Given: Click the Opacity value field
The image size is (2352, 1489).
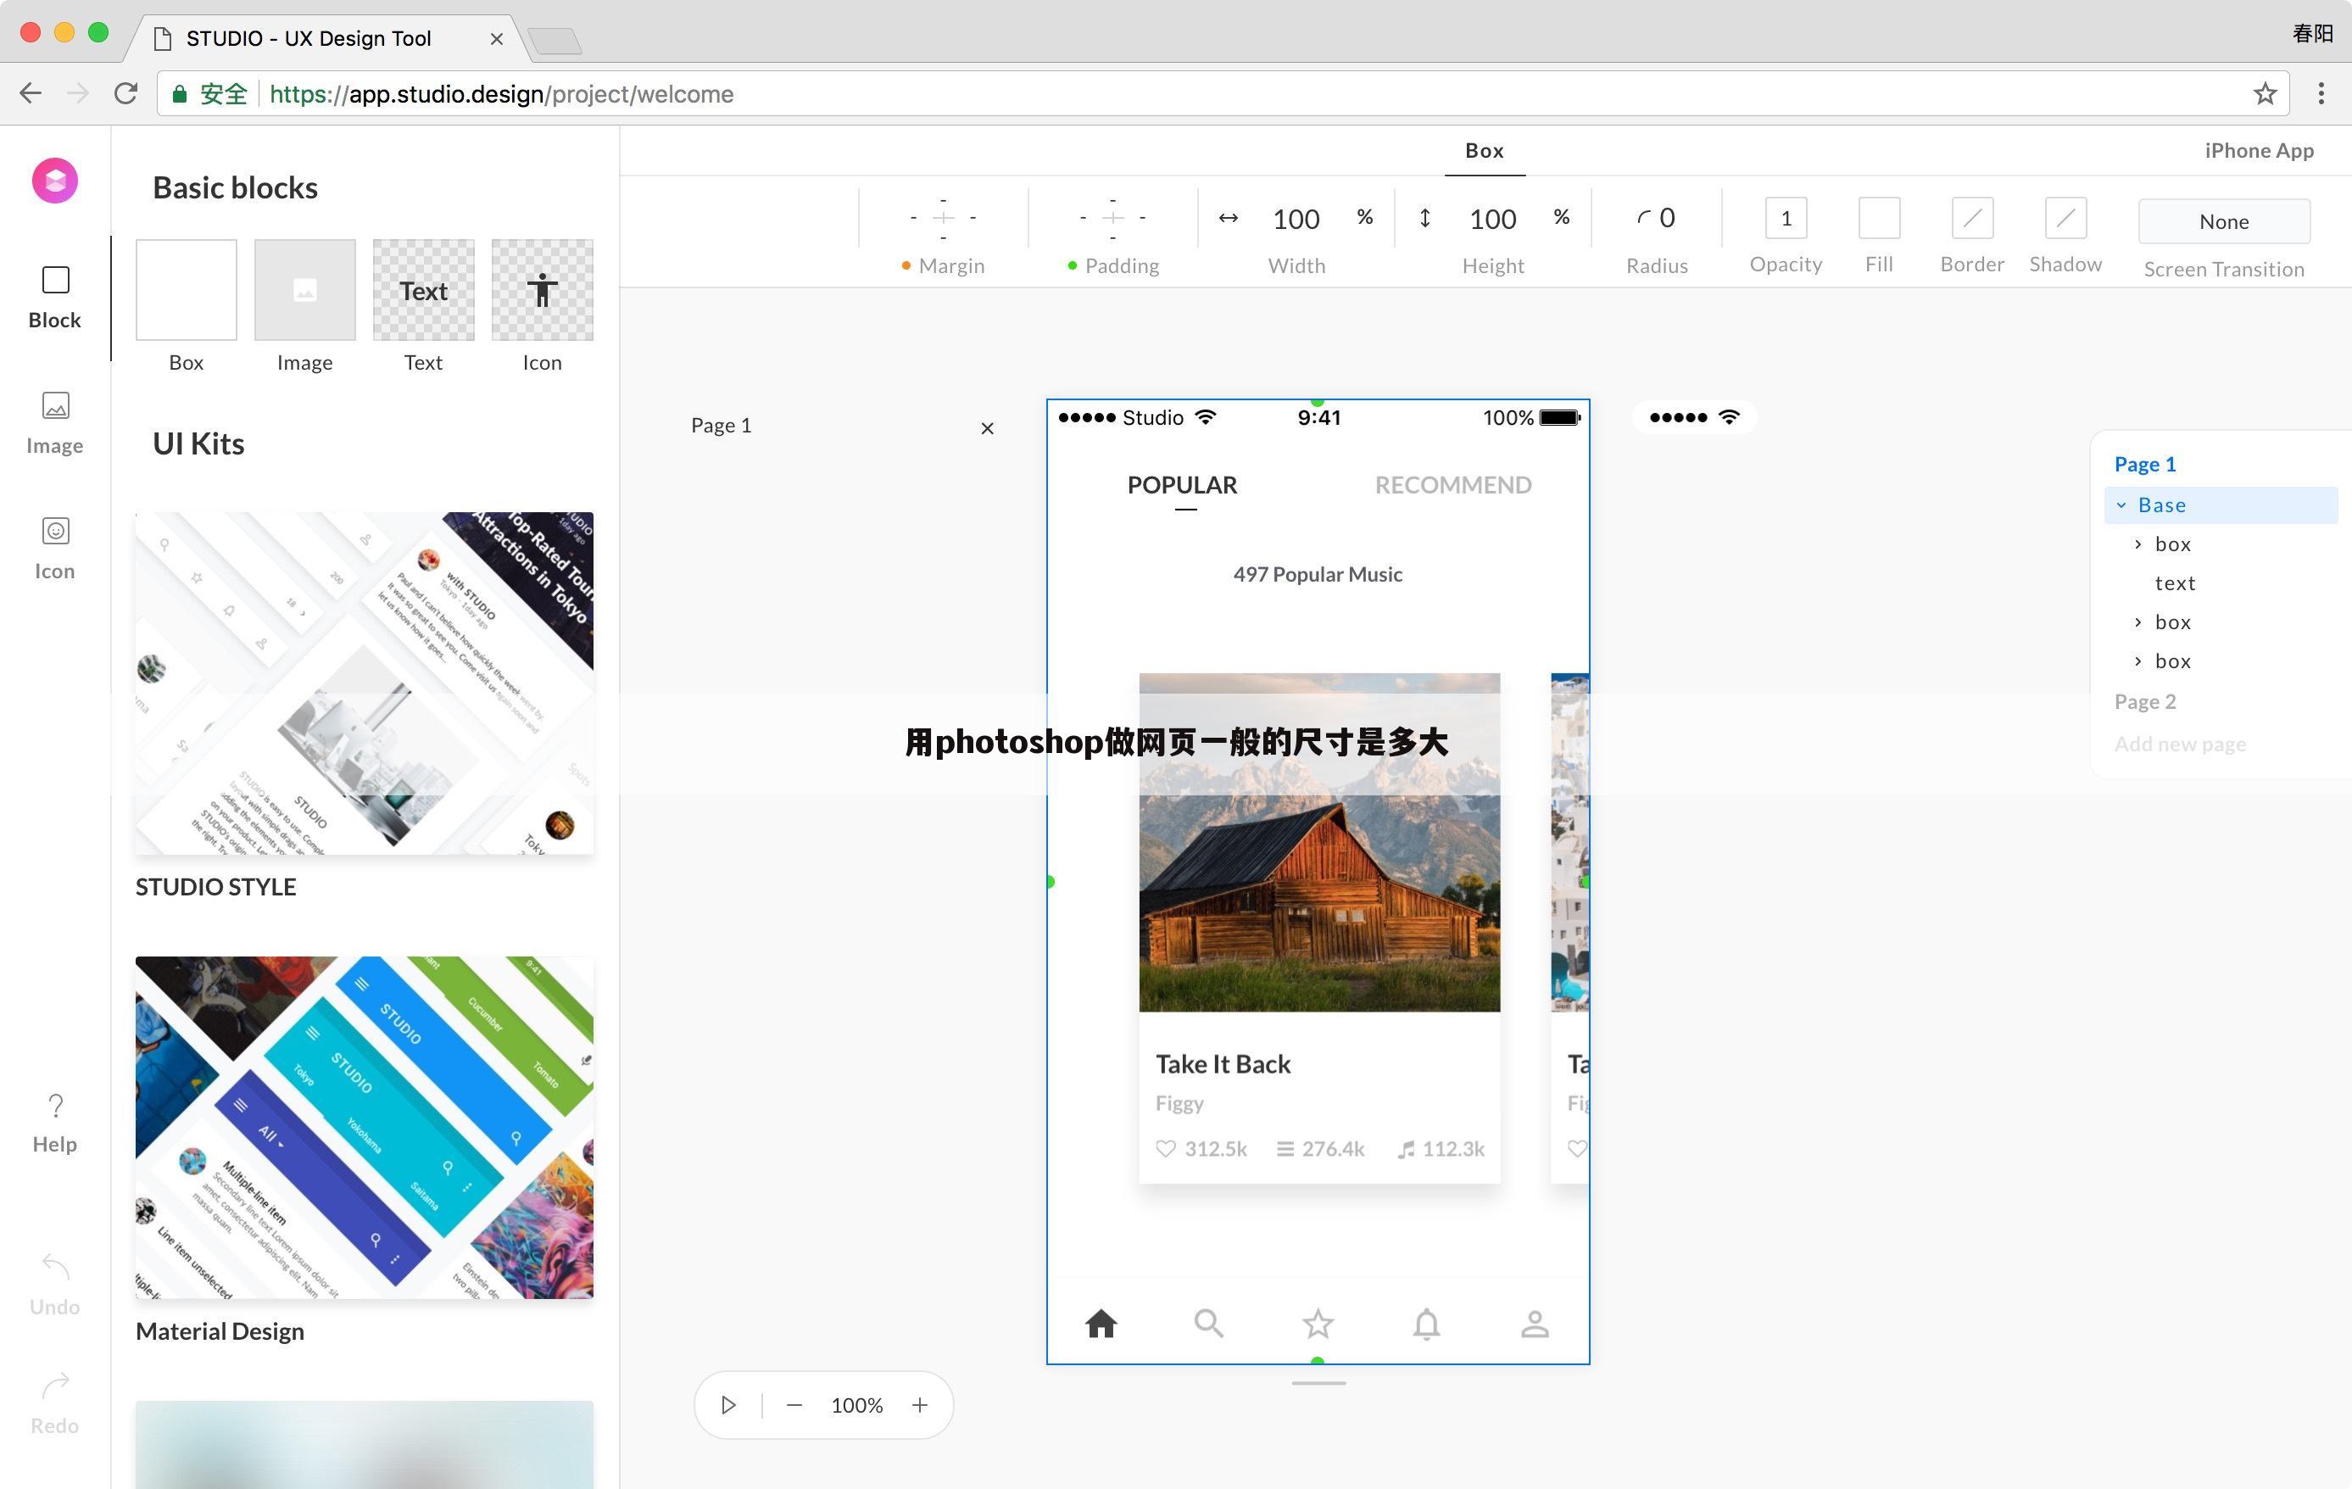Looking at the screenshot, I should coord(1786,218).
